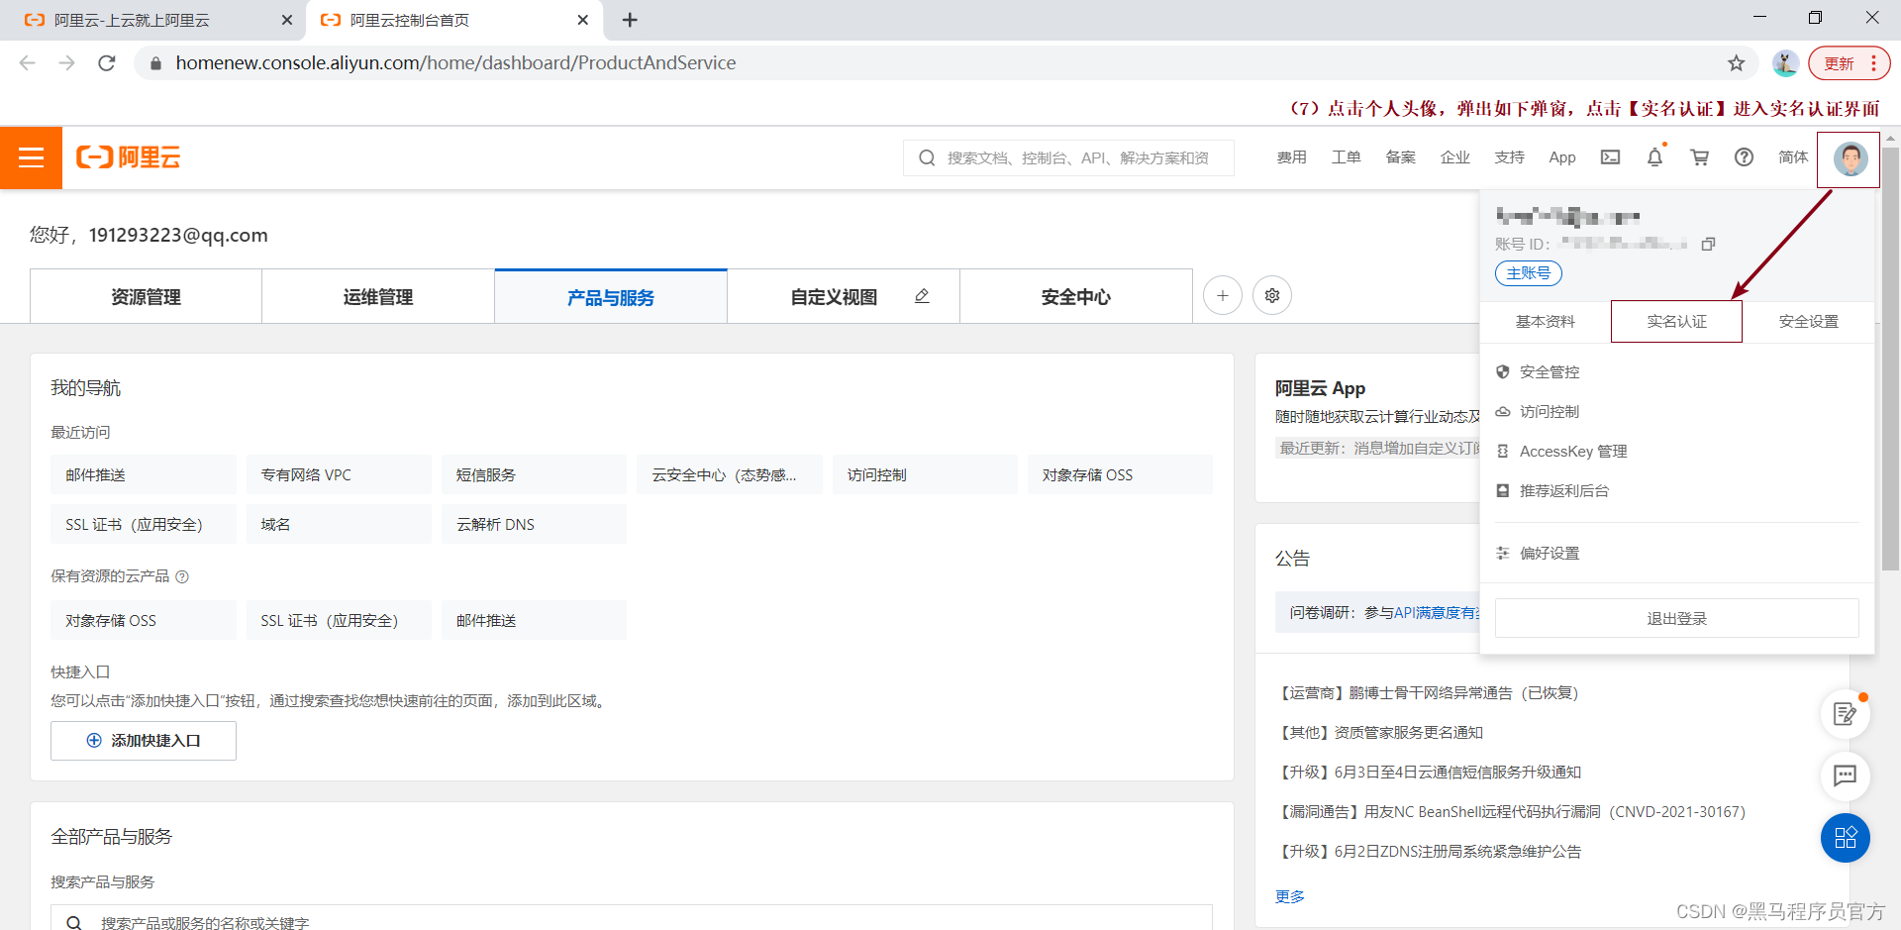
Task: Open 域名 recent item
Action: (339, 524)
